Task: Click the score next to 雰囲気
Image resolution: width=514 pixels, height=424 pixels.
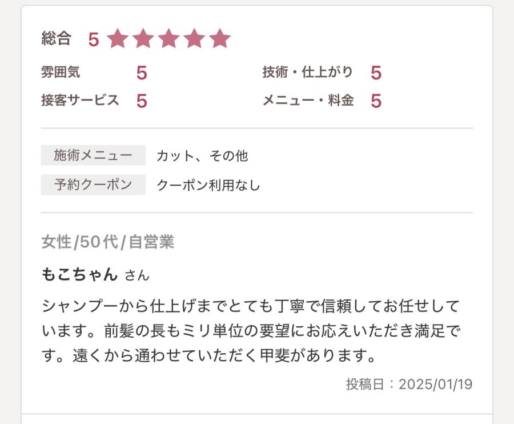Action: click(x=142, y=73)
